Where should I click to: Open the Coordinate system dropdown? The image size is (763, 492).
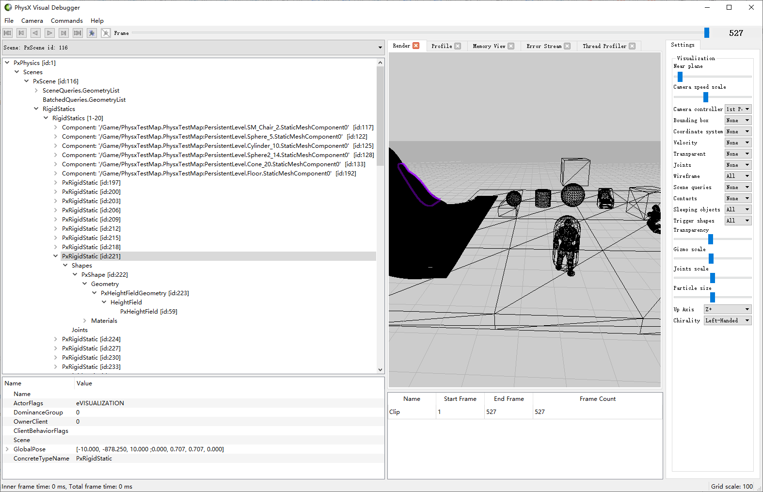(738, 131)
